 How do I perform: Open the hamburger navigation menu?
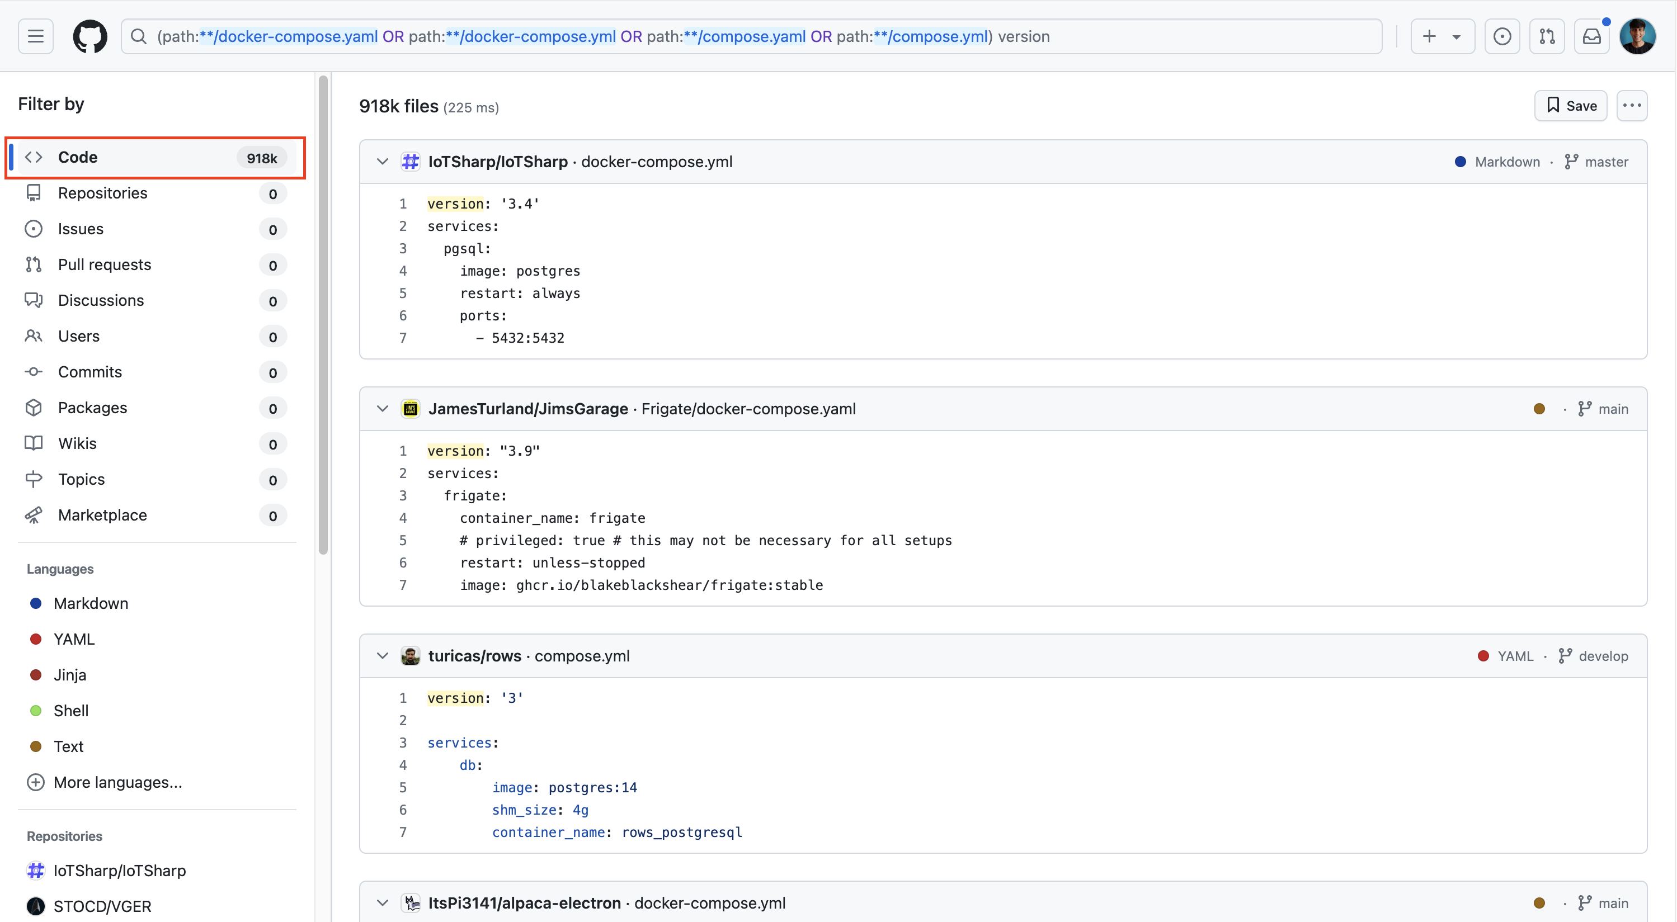coord(35,36)
